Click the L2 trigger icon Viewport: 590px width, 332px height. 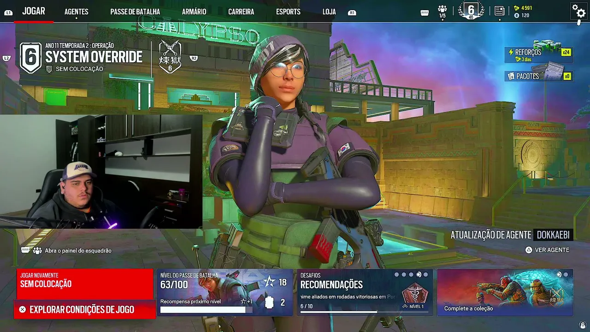(x=6, y=58)
